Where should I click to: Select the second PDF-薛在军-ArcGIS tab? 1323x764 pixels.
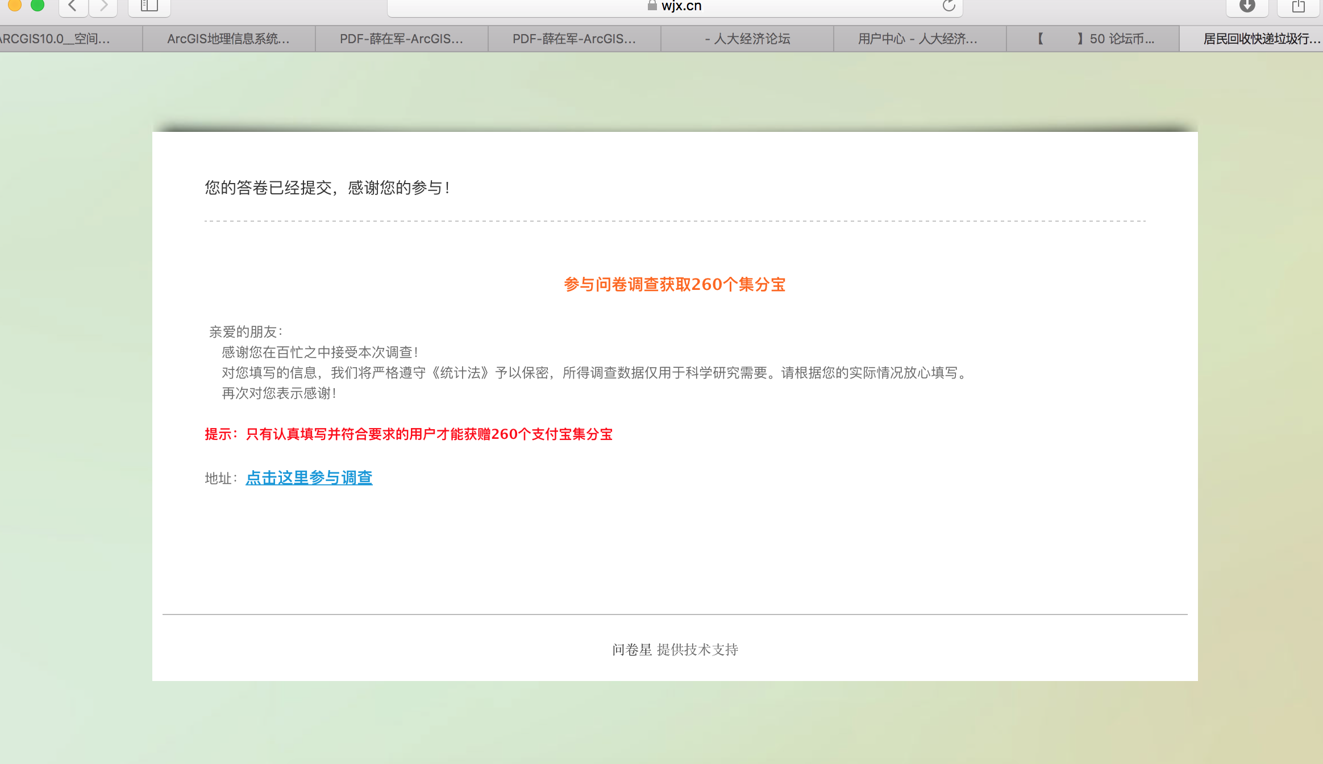(574, 39)
